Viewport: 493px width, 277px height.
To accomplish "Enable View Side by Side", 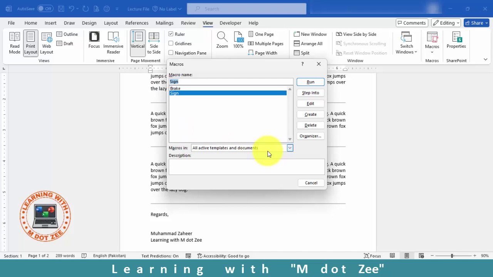I will (x=356, y=34).
